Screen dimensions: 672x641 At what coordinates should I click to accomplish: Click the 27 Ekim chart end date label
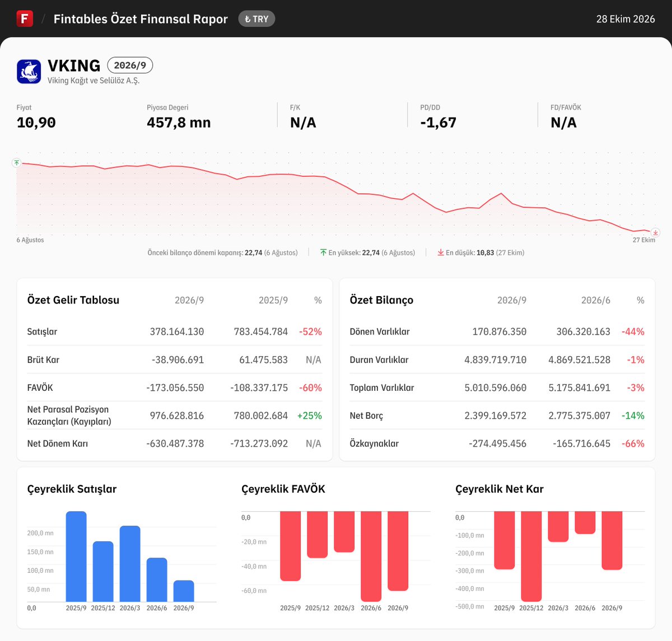tap(644, 240)
